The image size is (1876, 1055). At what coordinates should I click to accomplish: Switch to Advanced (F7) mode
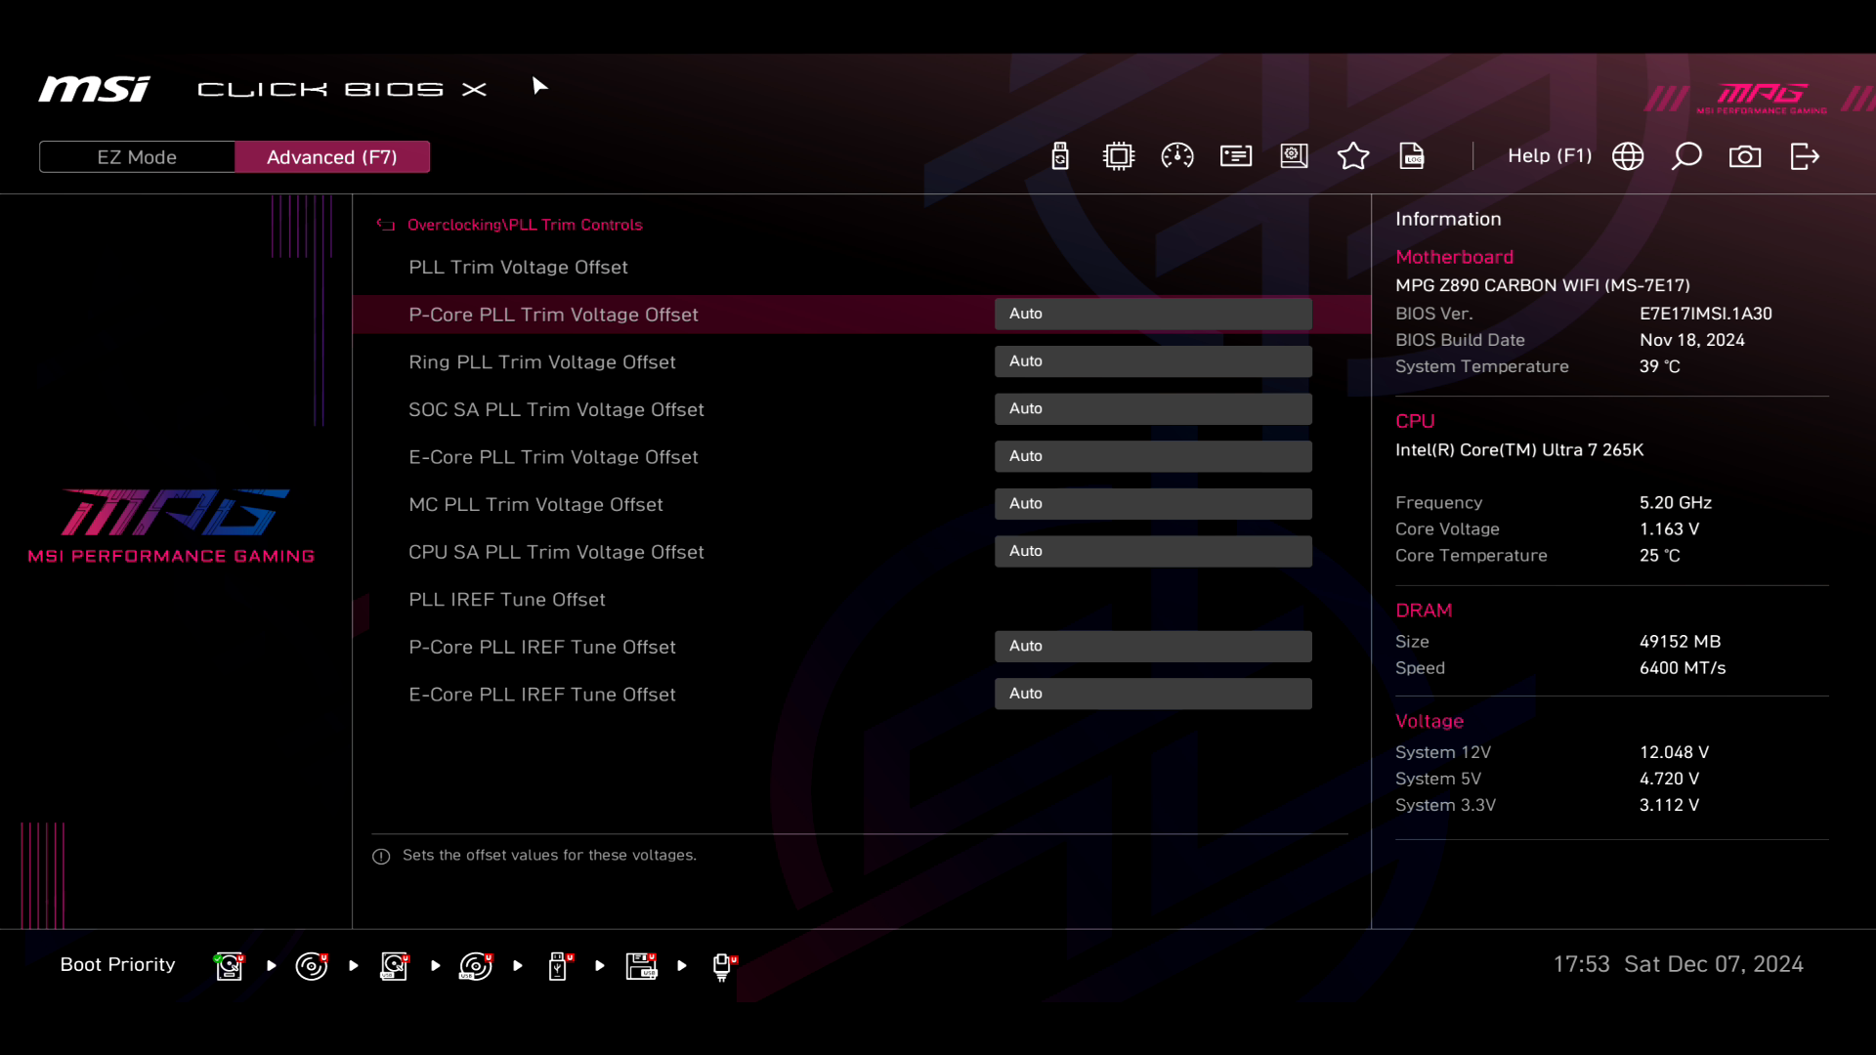331,157
